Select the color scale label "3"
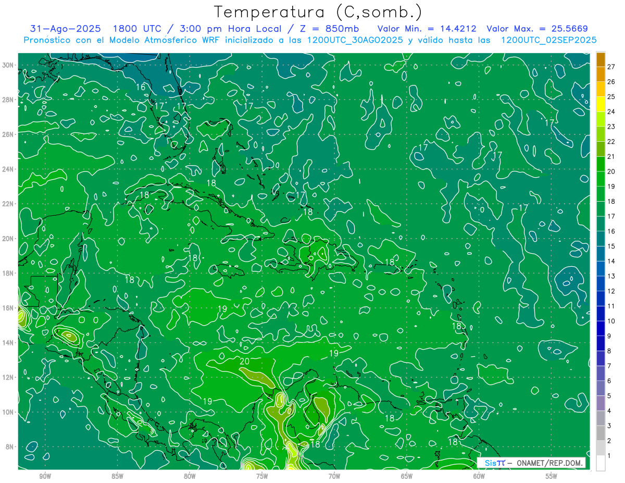625x483 pixels. (609, 426)
